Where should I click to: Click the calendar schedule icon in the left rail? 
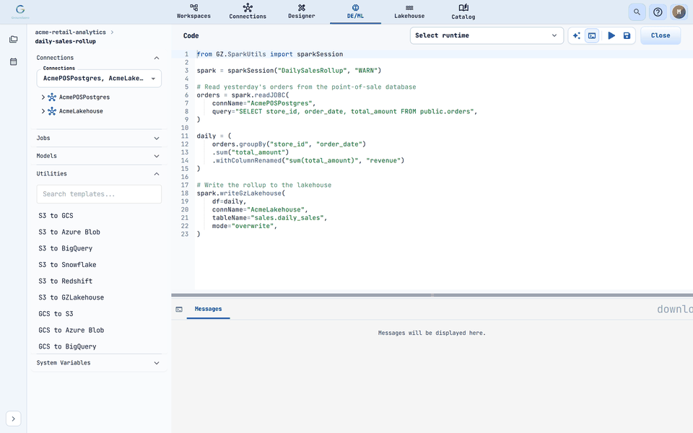[13, 61]
